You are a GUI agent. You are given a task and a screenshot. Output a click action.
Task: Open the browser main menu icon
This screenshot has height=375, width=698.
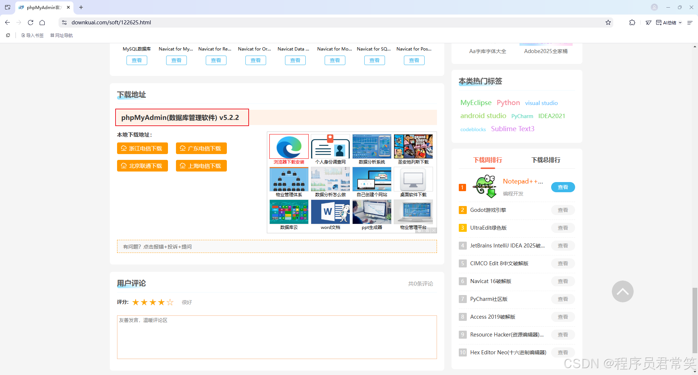[x=690, y=23]
